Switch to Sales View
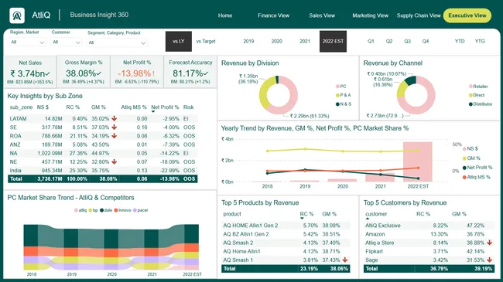503x282 pixels. (x=322, y=15)
